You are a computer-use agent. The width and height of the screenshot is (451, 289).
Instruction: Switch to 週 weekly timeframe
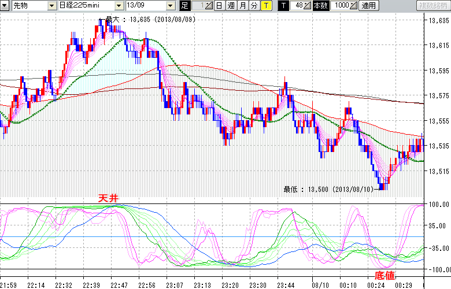coord(231,6)
